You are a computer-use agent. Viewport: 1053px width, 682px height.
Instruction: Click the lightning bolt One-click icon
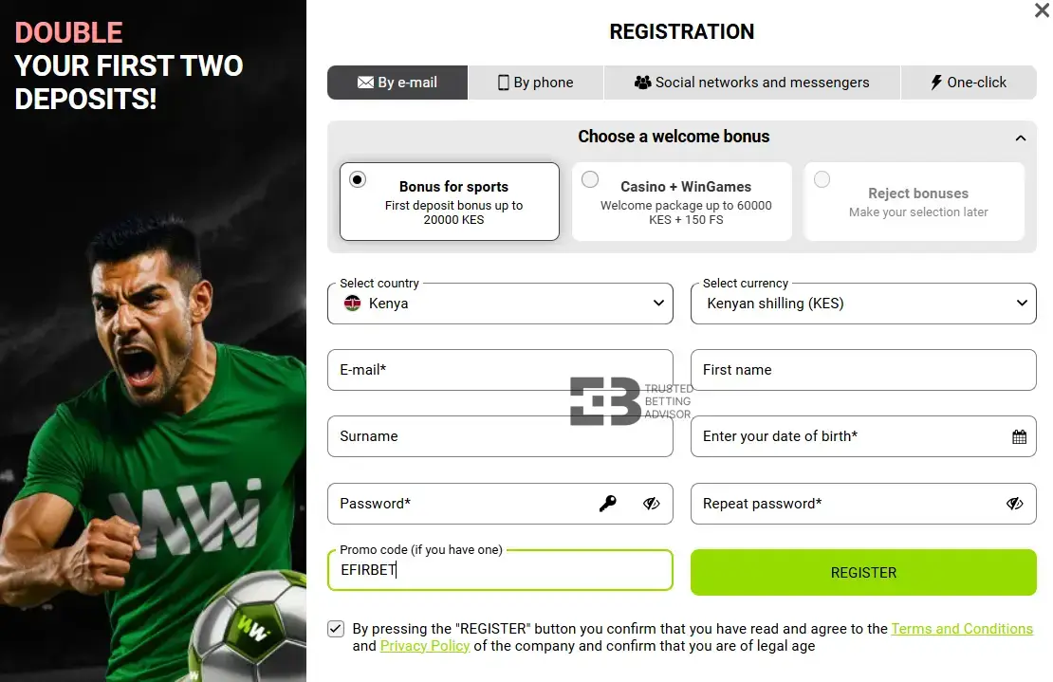point(936,83)
